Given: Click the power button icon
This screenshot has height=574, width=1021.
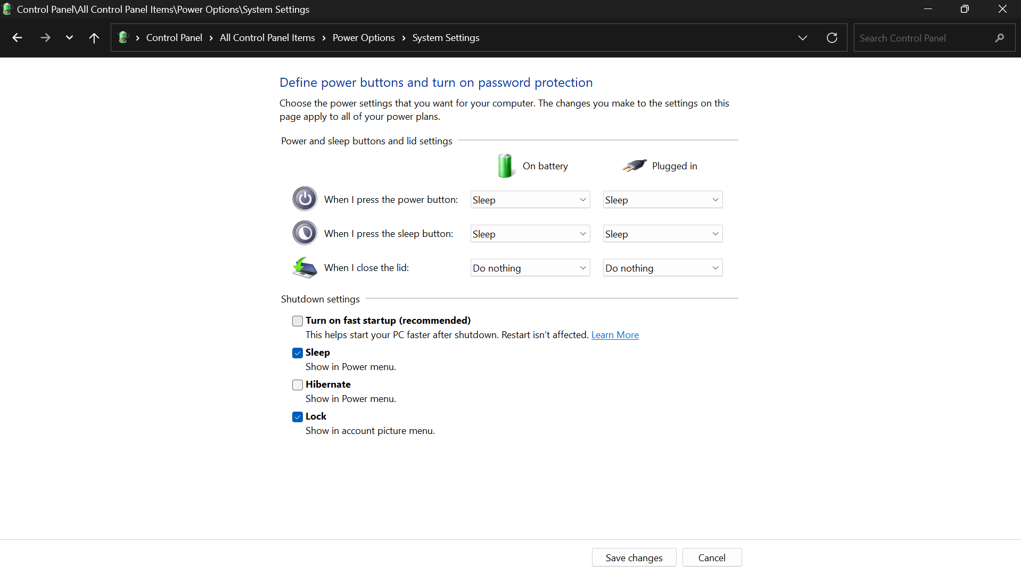Looking at the screenshot, I should (x=305, y=199).
